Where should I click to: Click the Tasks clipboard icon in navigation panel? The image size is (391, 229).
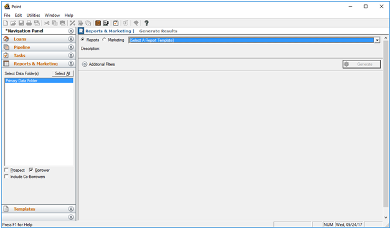(6, 55)
